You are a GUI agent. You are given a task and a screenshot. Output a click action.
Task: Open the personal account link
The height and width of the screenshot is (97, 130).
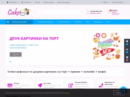pos(117,2)
